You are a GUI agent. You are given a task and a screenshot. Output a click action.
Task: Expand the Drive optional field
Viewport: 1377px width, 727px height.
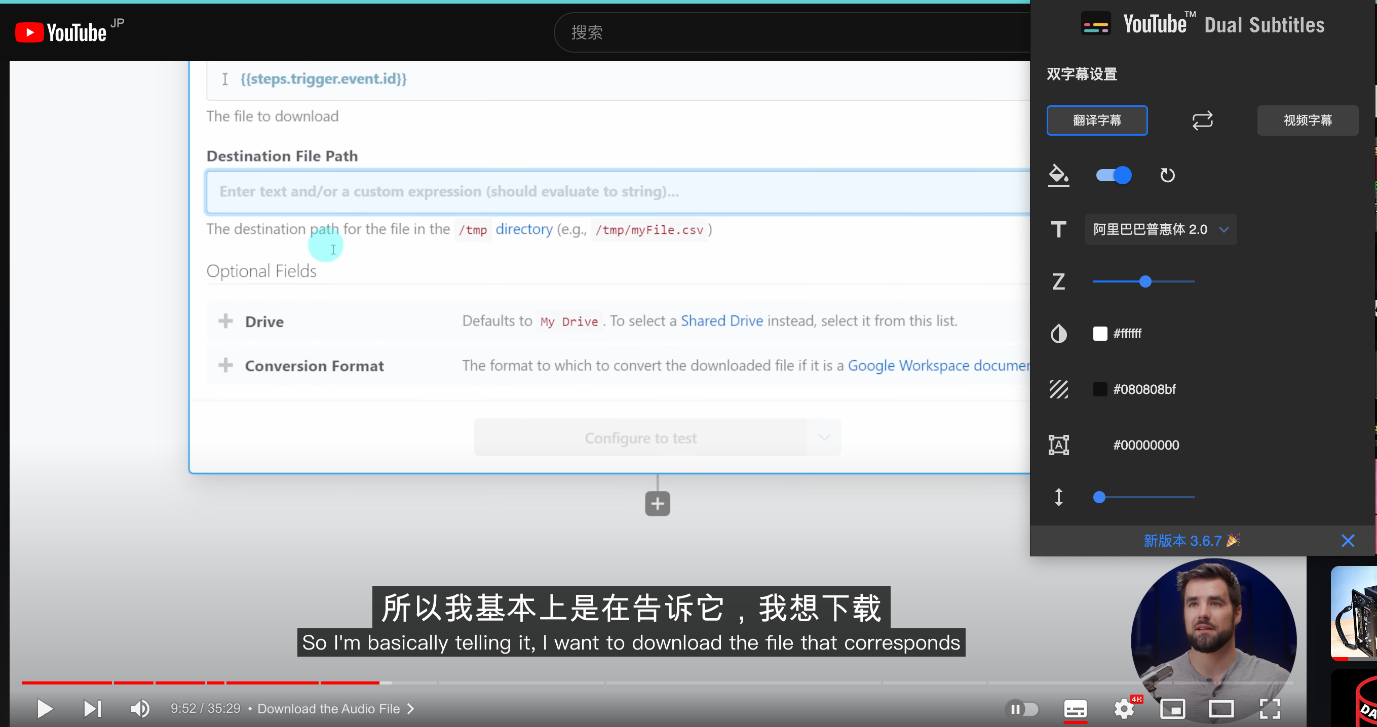click(225, 321)
